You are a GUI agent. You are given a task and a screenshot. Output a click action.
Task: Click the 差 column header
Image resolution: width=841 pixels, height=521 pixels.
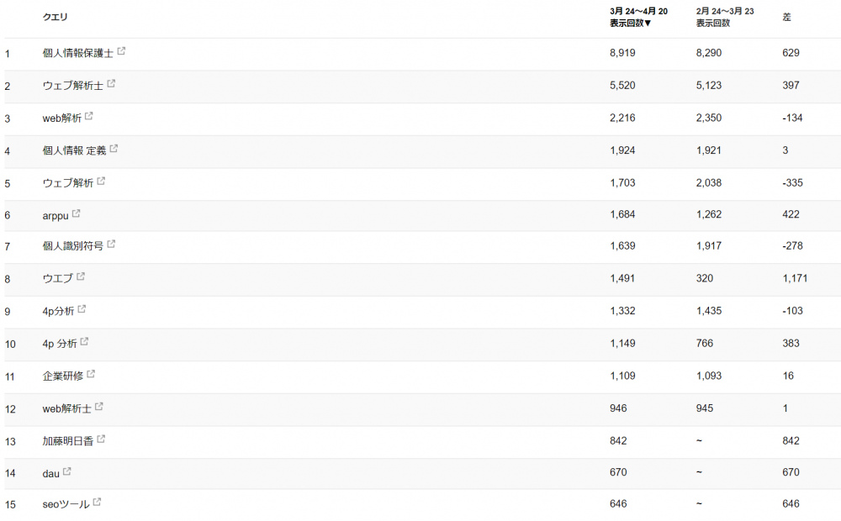(787, 17)
